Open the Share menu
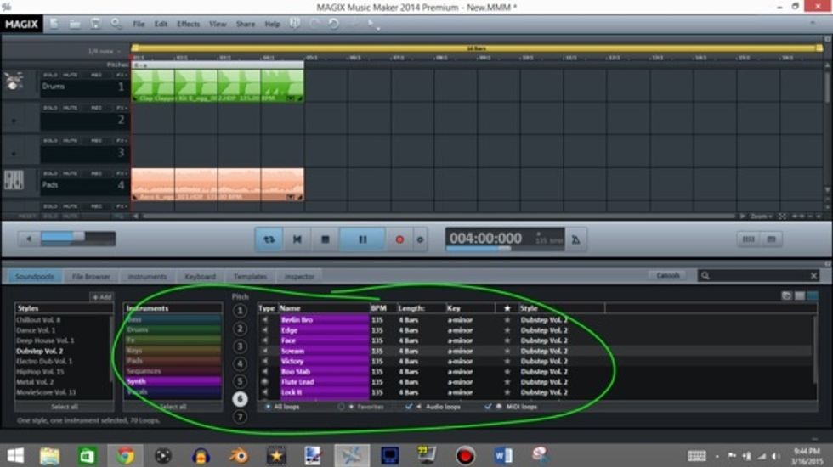The width and height of the screenshot is (833, 467). [x=246, y=24]
